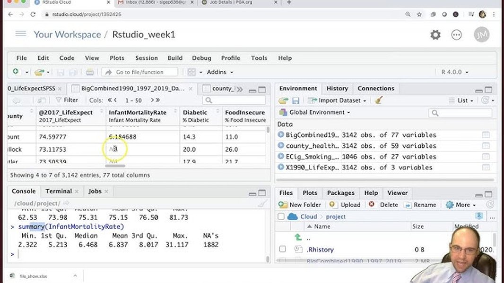This screenshot has width=504, height=283.
Task: Open the More dropdown in Files pane
Action: point(461,205)
